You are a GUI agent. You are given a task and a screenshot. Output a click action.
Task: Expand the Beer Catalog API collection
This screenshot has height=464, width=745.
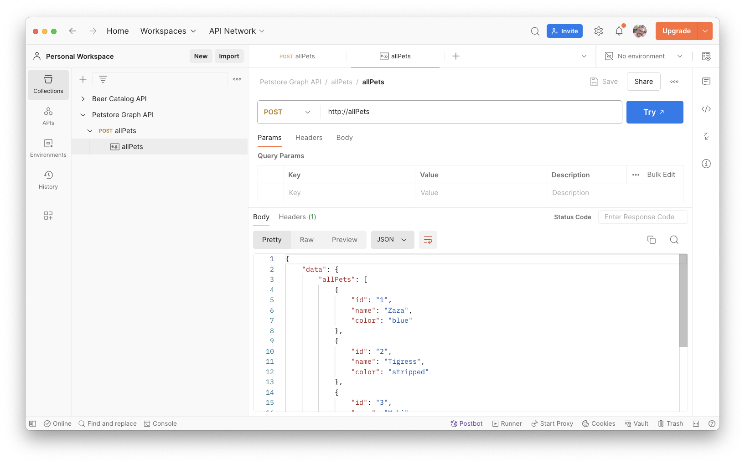(x=83, y=99)
